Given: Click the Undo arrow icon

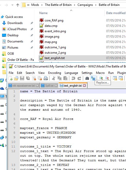Looking at the screenshot, I should tap(73, 78).
